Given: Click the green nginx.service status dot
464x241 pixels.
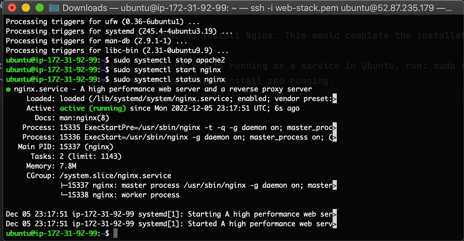Looking at the screenshot, I should (x=8, y=89).
